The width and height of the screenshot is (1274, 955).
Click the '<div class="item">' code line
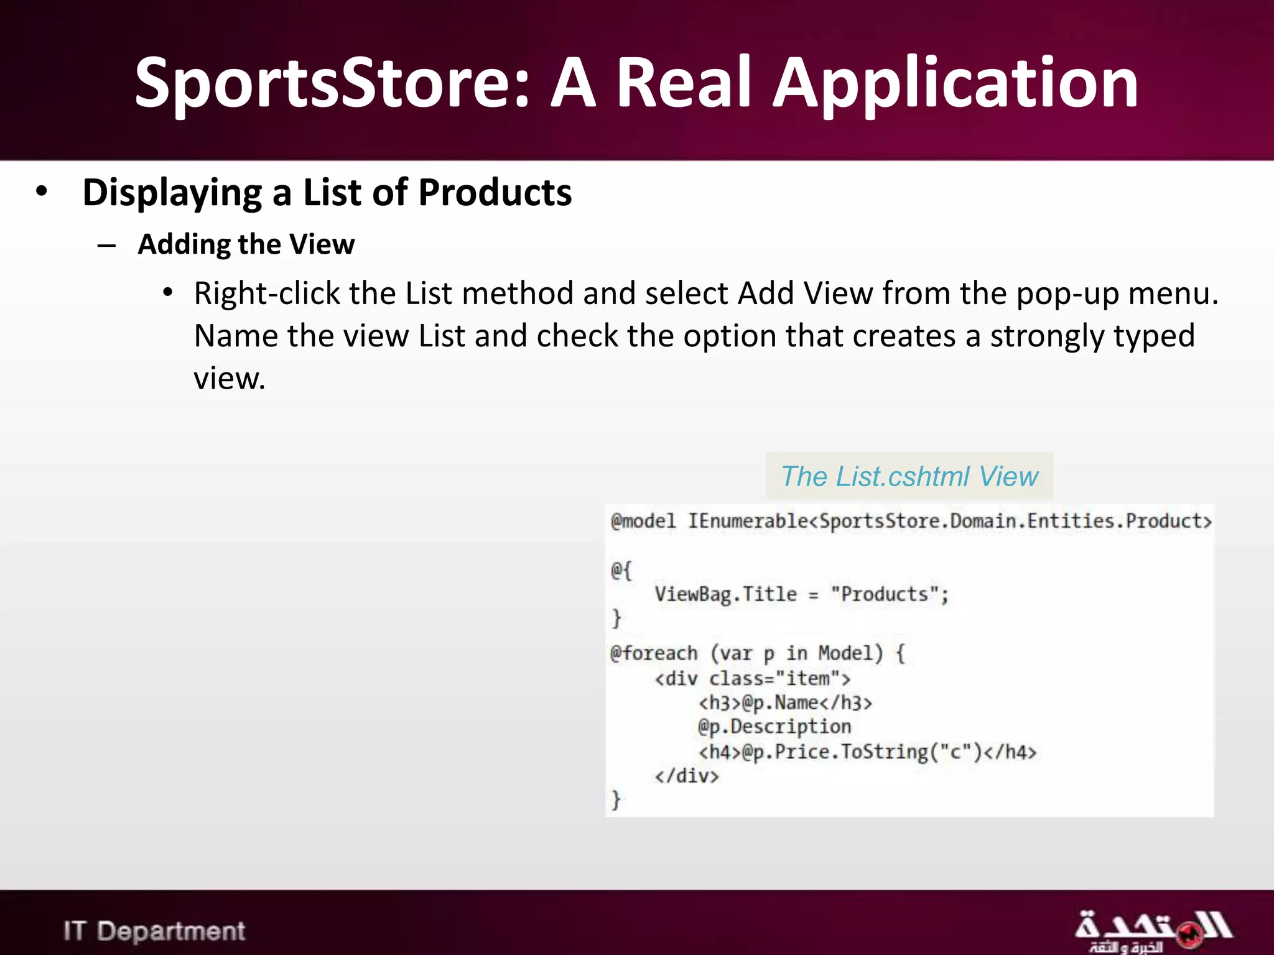[x=752, y=678]
